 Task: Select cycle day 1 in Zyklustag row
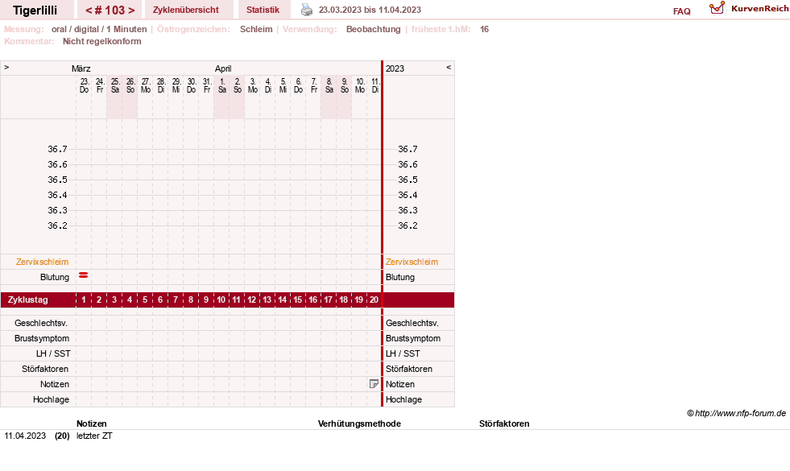[84, 300]
